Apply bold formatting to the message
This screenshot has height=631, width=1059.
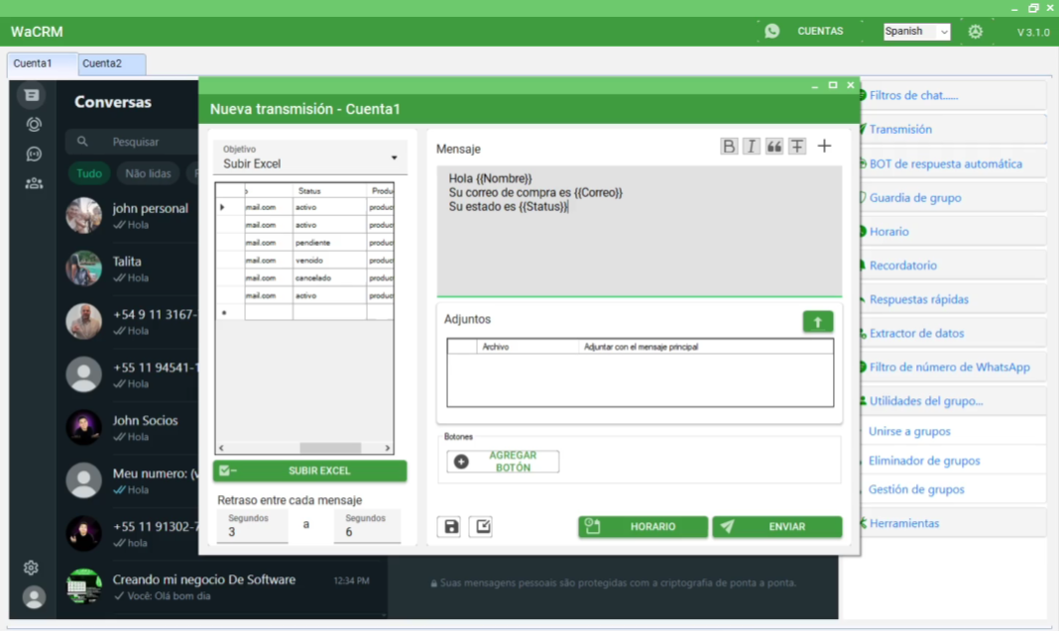click(x=729, y=146)
